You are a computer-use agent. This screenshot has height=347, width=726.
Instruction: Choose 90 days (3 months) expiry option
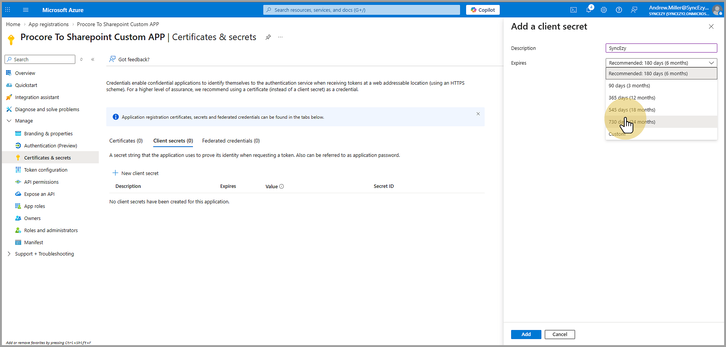629,86
